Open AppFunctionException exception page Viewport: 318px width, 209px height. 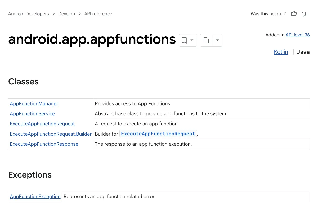[35, 197]
